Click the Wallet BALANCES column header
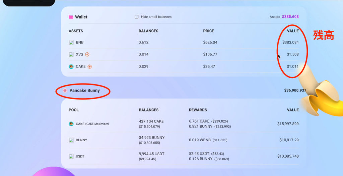Screen dimensions: 343x176 pos(148,31)
